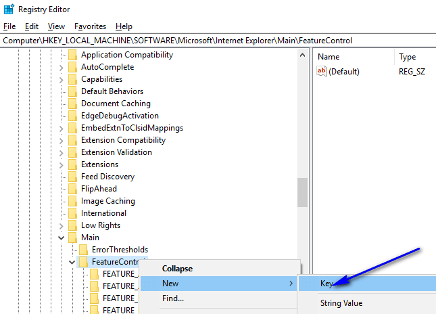436x314 pixels.
Task: Collapse the FeatureControl key chevron
Action: (x=72, y=262)
